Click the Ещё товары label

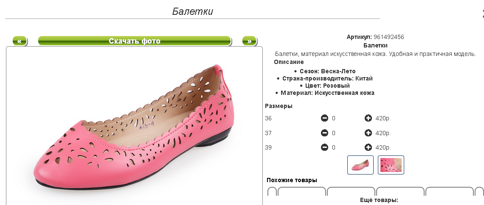pos(375,200)
